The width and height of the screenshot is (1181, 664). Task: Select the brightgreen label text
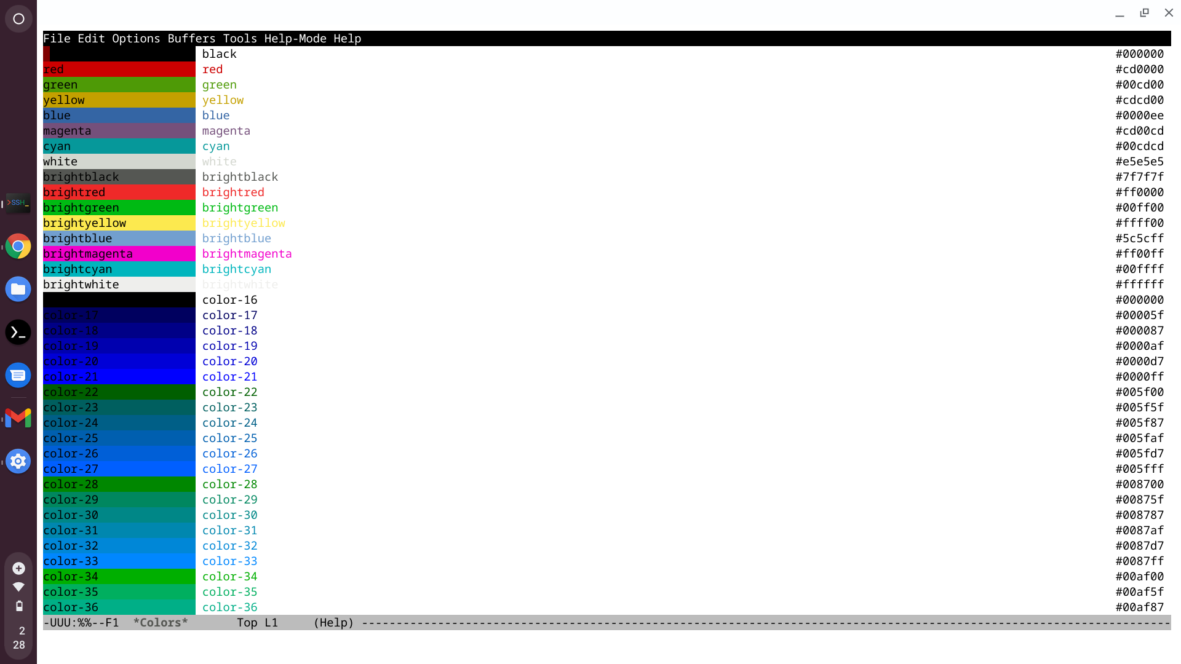240,207
